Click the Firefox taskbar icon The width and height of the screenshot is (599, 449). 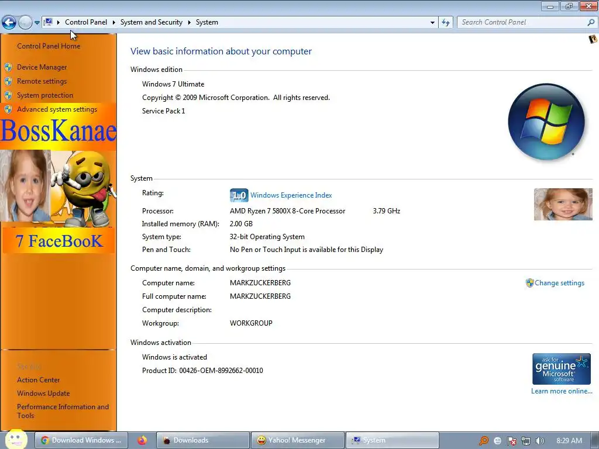142,440
